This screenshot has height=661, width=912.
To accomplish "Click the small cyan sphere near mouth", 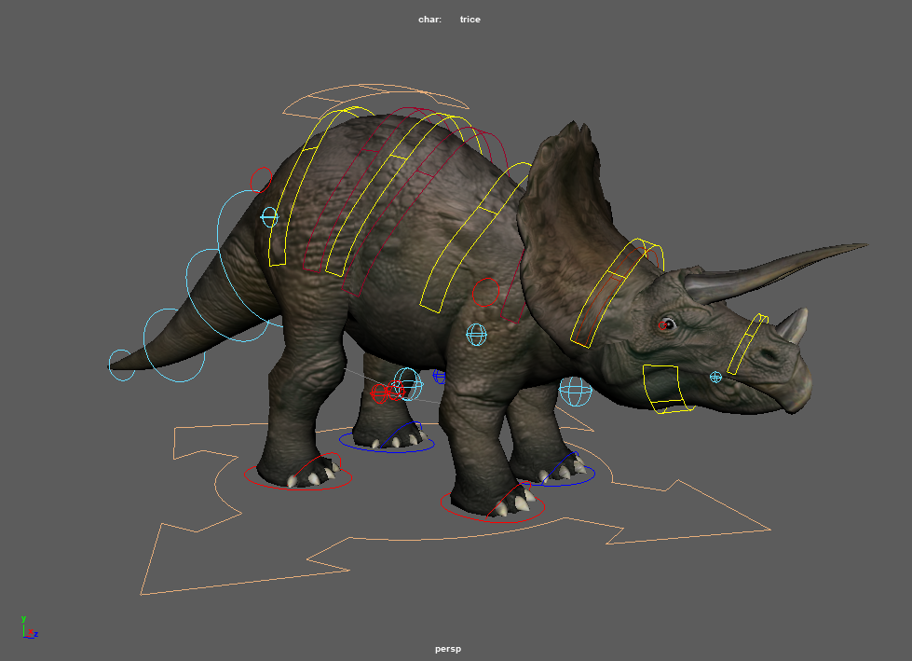I will coord(715,377).
